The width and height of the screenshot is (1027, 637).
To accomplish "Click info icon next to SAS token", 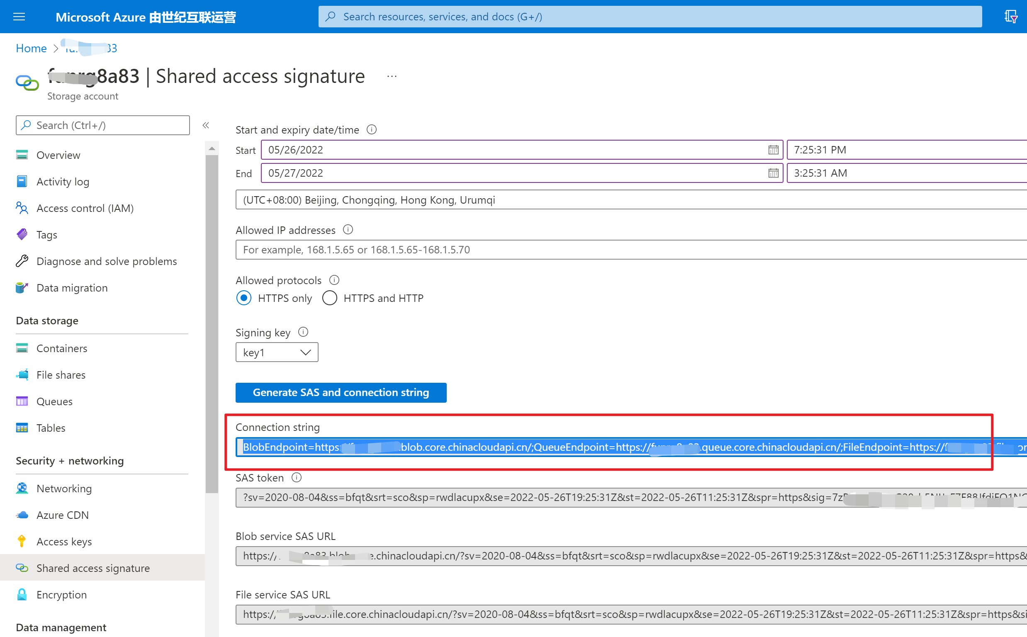I will [x=297, y=477].
